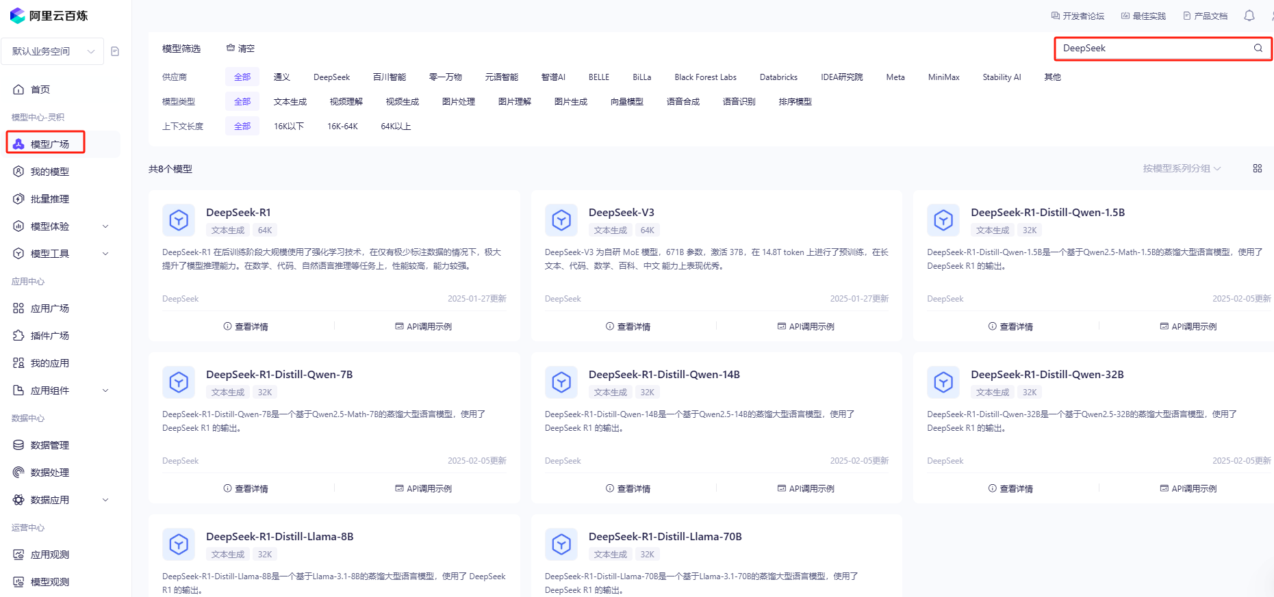This screenshot has width=1274, height=597.
Task: Click the 数据处理 sidebar icon
Action: coord(18,473)
